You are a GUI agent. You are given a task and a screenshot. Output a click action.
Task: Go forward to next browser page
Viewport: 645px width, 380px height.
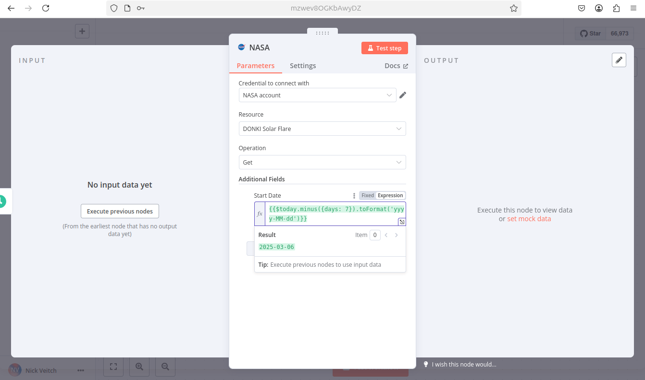[x=28, y=8]
